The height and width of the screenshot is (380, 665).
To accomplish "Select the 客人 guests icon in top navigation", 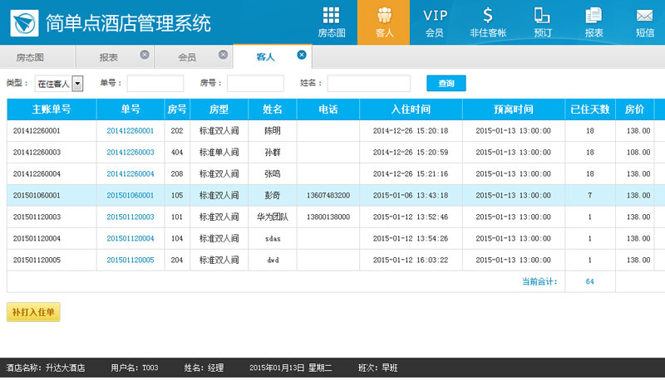I will 384,22.
